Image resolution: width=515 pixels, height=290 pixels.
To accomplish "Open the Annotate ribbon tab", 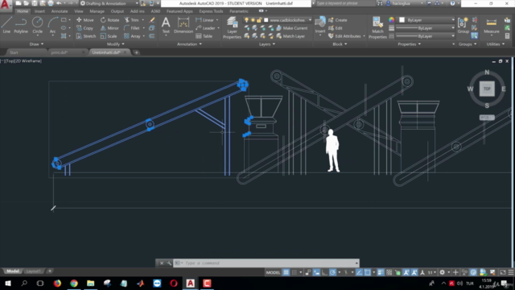I will pos(59,11).
